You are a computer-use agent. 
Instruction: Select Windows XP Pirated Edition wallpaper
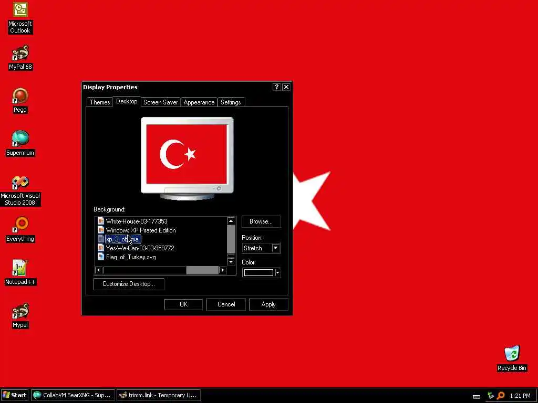coord(141,230)
